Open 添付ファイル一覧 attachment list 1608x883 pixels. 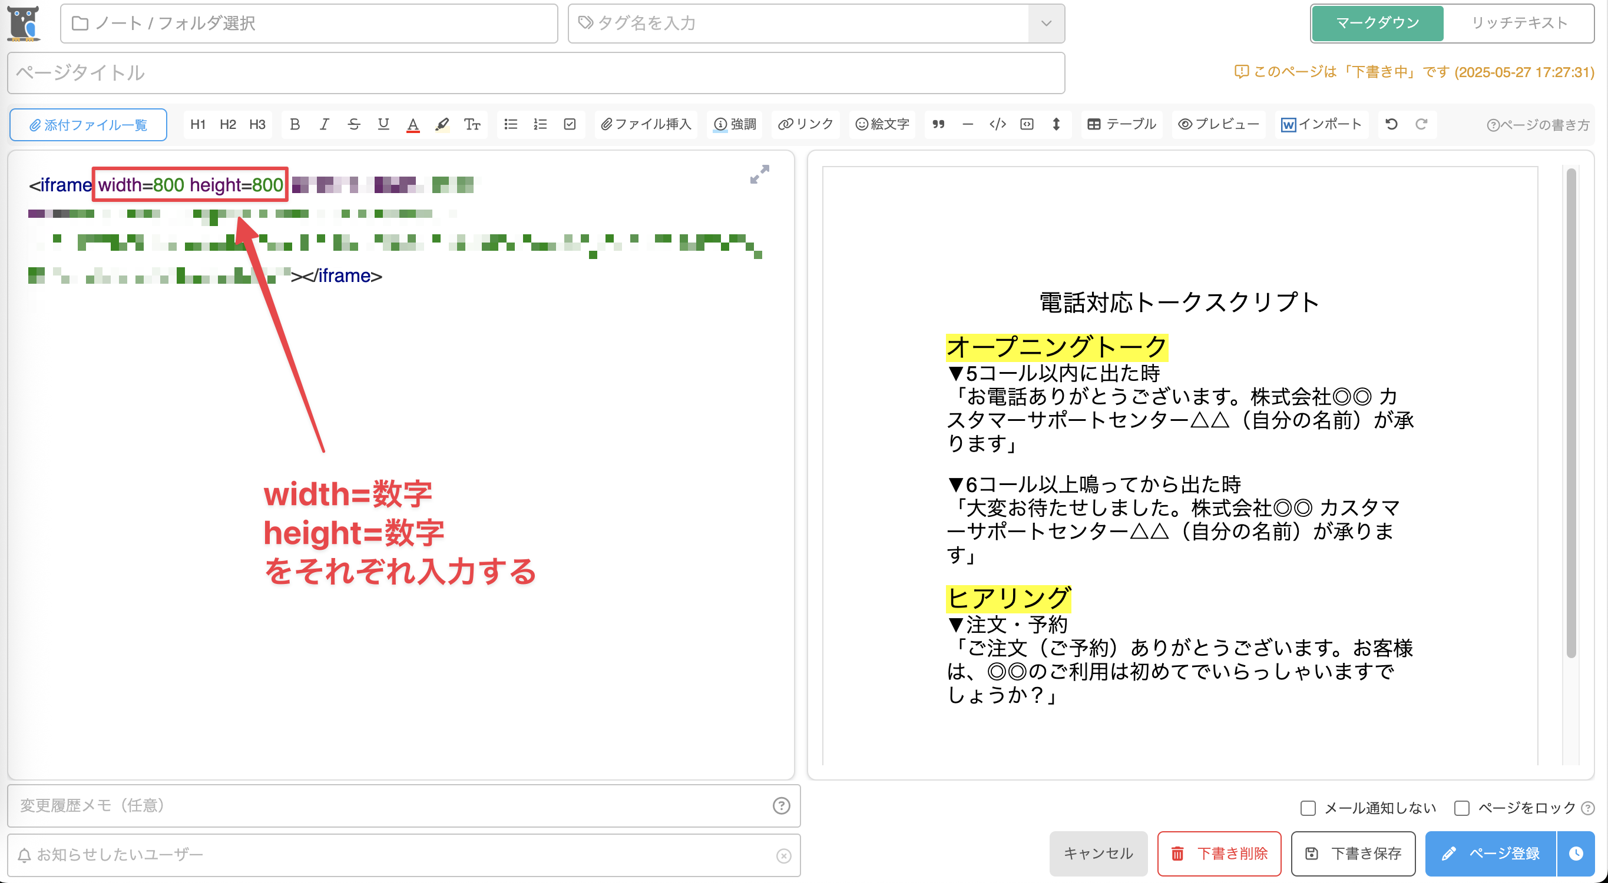[88, 125]
